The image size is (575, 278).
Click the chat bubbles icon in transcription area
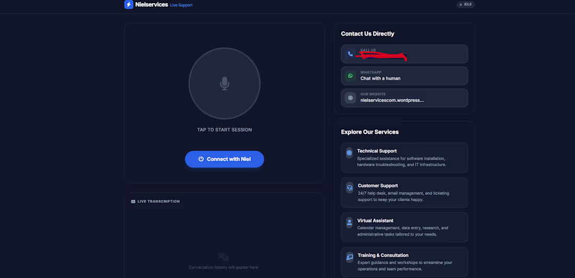click(223, 257)
